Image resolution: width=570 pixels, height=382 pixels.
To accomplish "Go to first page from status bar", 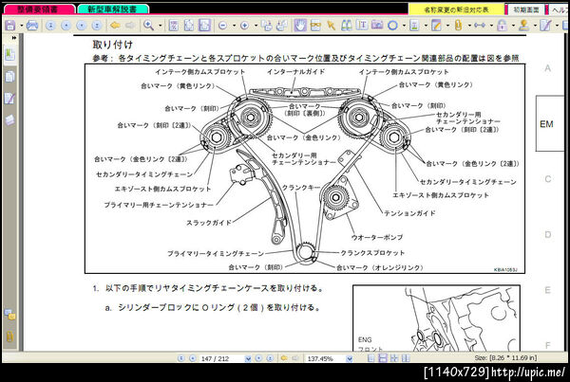I will [x=181, y=358].
